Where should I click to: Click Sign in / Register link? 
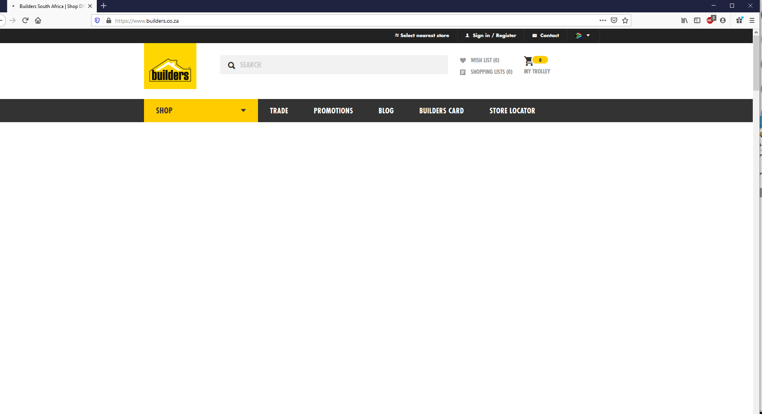point(491,36)
